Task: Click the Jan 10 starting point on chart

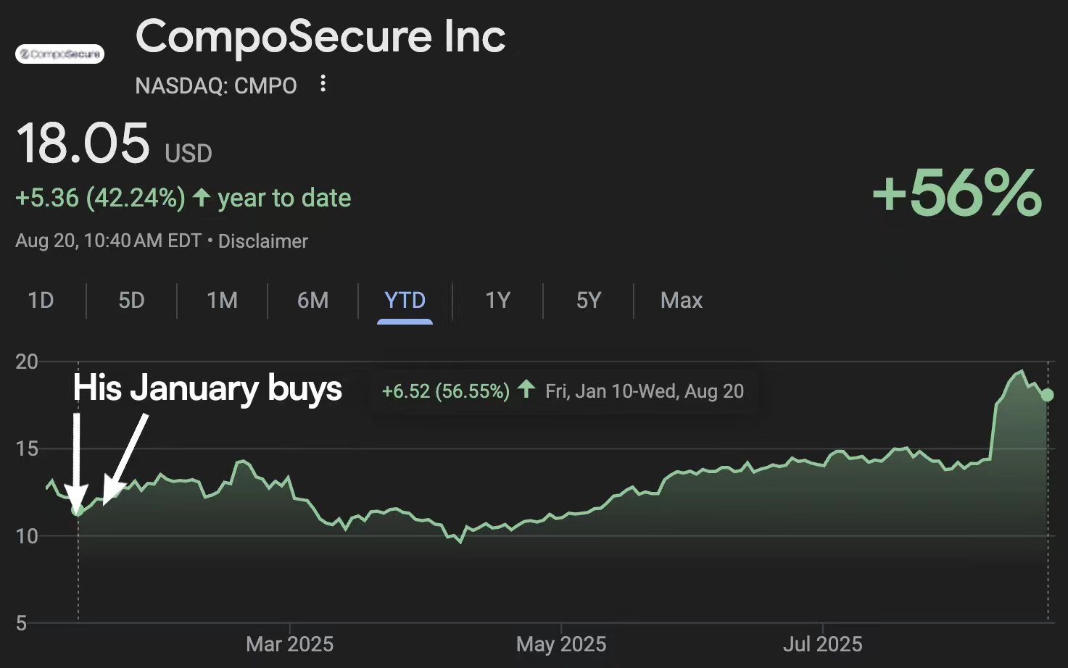Action: [78, 512]
